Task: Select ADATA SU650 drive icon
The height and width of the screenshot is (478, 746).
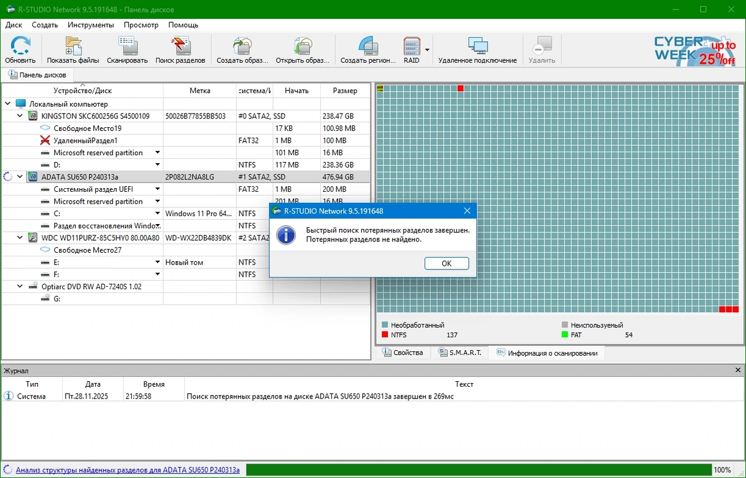Action: [x=33, y=177]
